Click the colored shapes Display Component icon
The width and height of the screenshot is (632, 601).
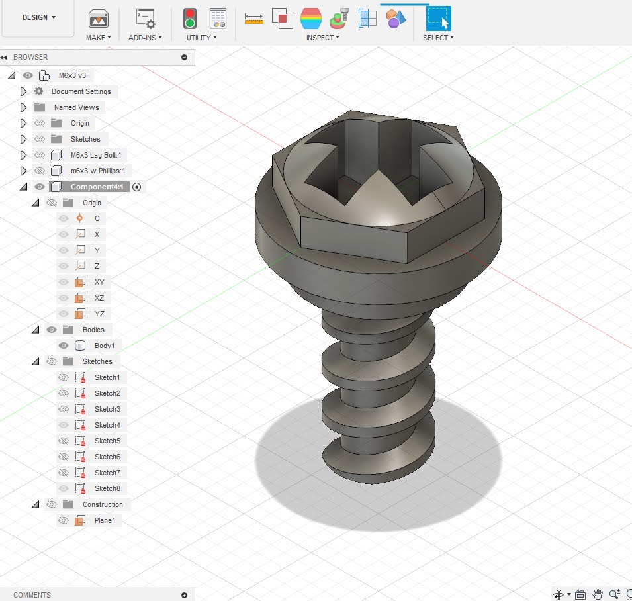coord(395,19)
